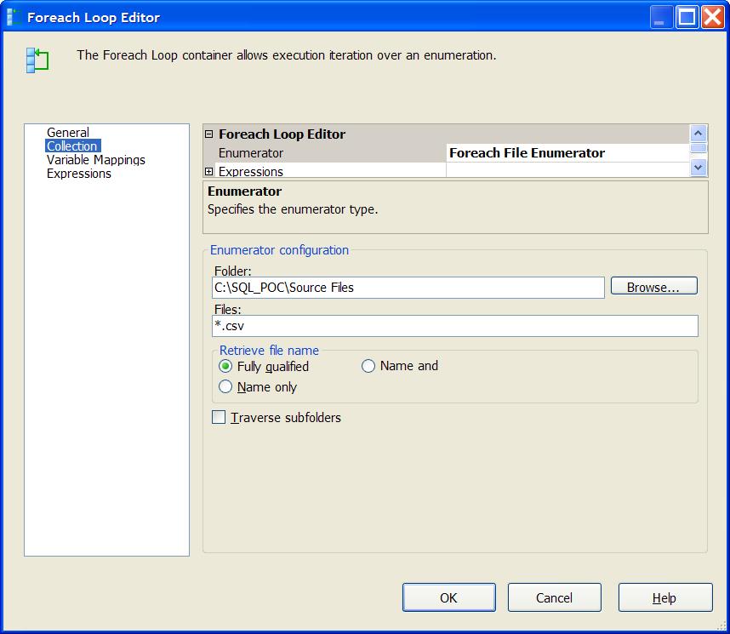This screenshot has width=730, height=634.
Task: Open the Expressions page in left list
Action: (x=78, y=174)
